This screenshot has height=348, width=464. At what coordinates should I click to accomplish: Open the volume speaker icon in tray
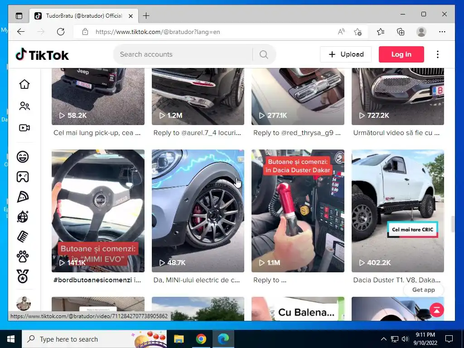click(x=405, y=339)
